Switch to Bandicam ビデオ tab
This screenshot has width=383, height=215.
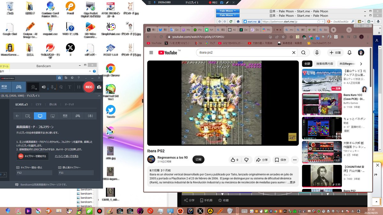tap(39, 104)
